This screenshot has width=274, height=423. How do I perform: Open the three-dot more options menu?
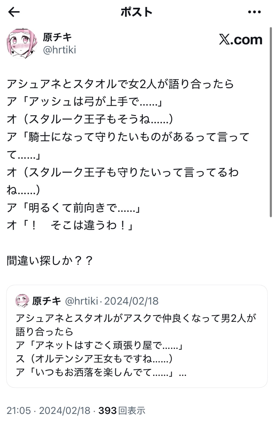click(254, 12)
